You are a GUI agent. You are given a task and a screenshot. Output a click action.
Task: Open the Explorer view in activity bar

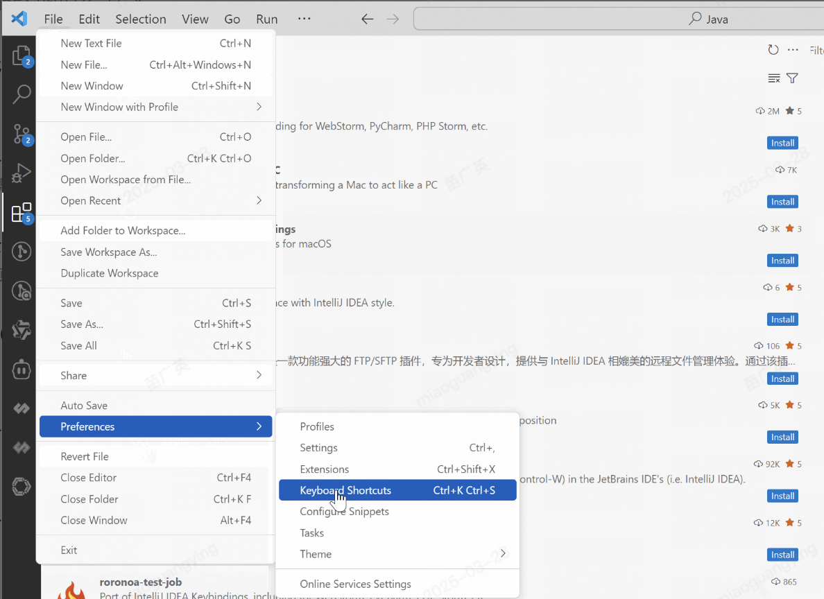click(x=22, y=55)
